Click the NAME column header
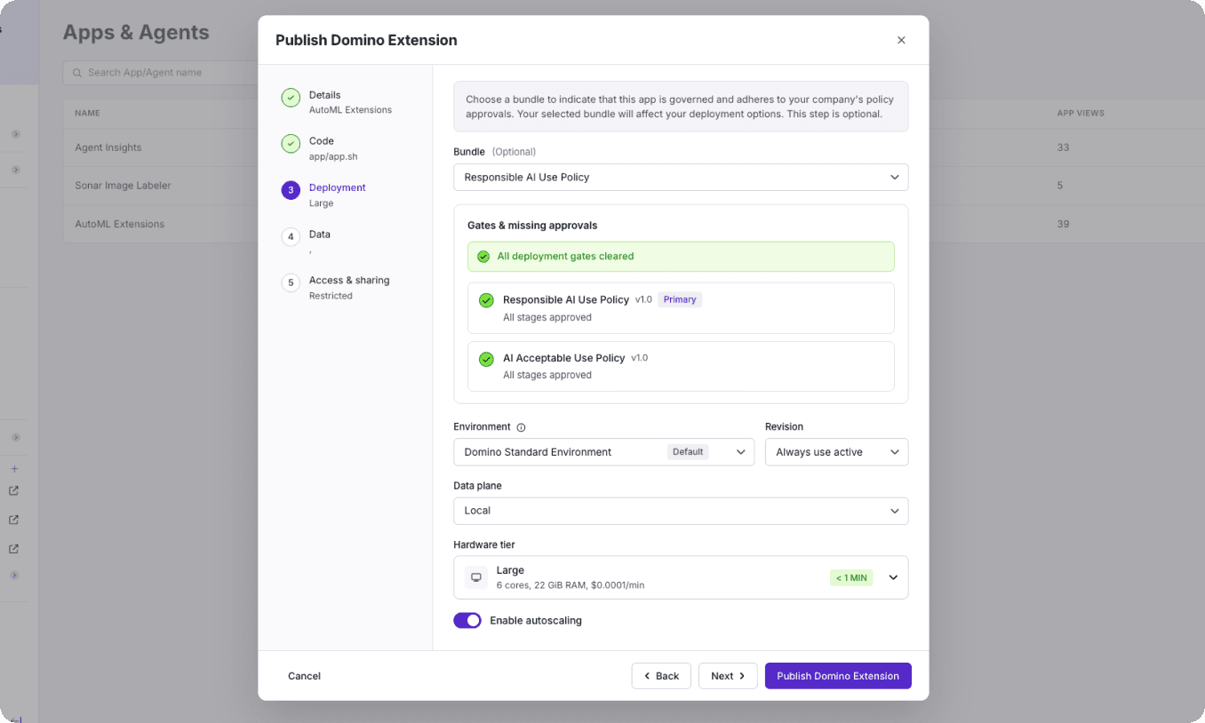The image size is (1205, 723). pos(87,114)
